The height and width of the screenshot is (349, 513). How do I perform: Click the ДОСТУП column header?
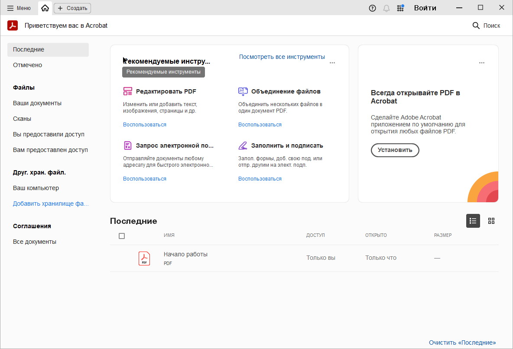[x=315, y=235]
